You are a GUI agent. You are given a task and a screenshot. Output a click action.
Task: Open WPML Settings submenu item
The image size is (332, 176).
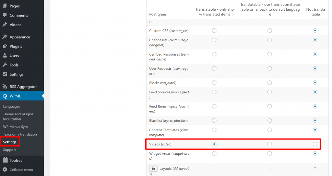click(10, 142)
